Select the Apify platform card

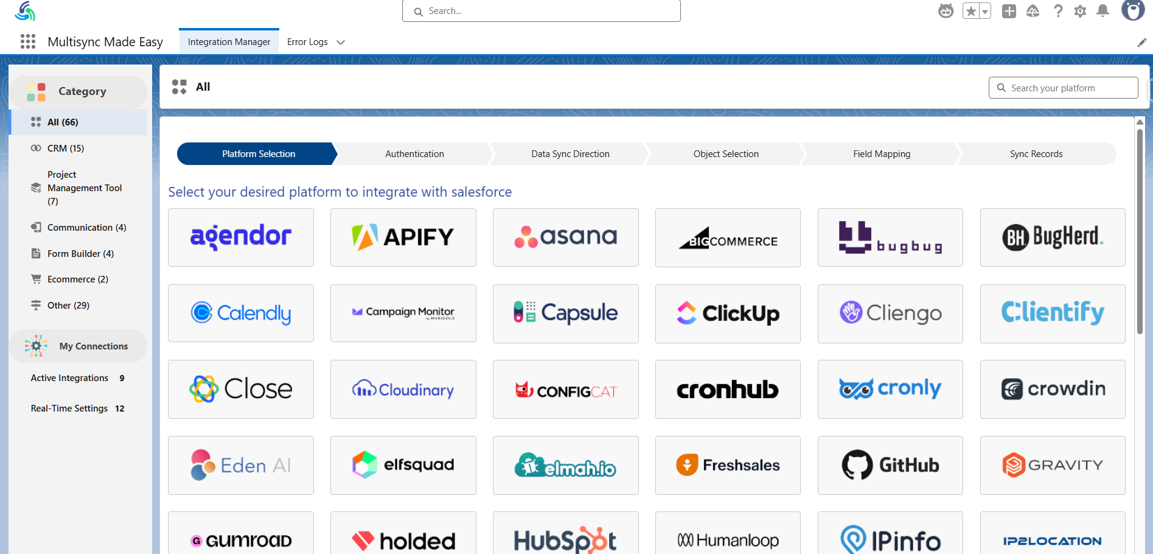click(x=403, y=237)
